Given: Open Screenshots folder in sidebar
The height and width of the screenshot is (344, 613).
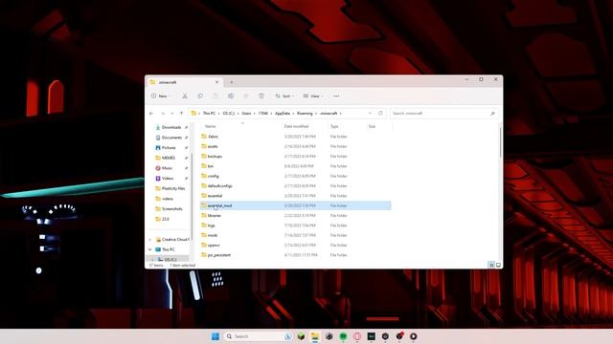Looking at the screenshot, I should pyautogui.click(x=171, y=209).
